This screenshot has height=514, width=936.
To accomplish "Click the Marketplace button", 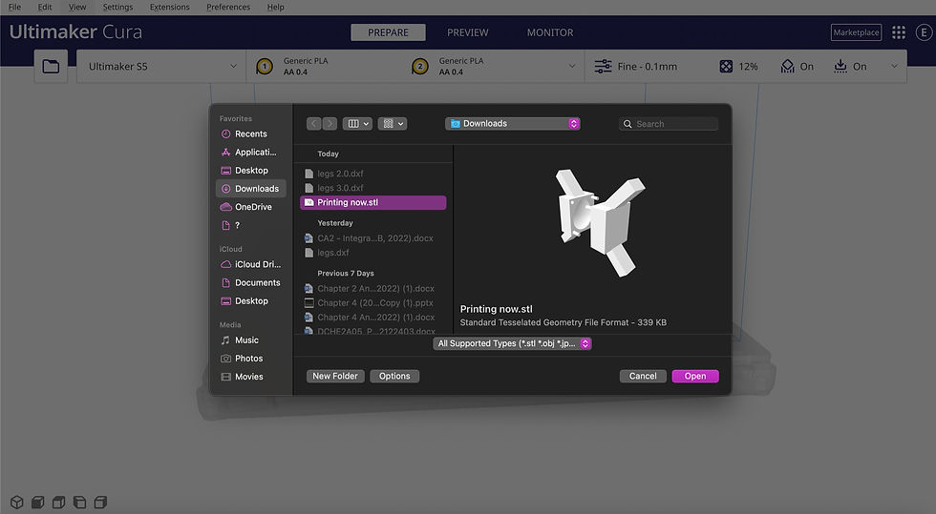I will (x=856, y=32).
